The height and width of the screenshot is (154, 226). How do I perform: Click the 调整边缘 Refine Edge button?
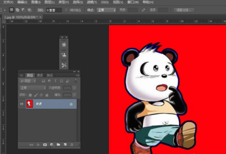[x=184, y=10]
